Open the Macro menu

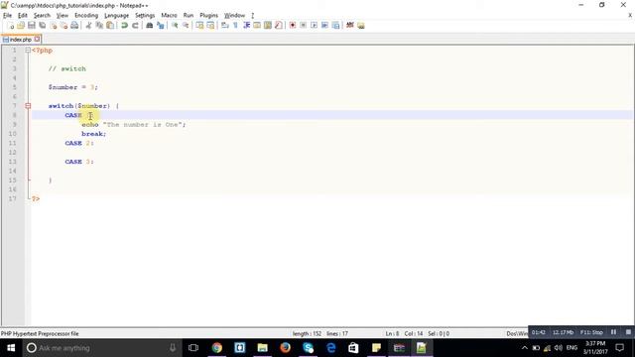coord(169,16)
